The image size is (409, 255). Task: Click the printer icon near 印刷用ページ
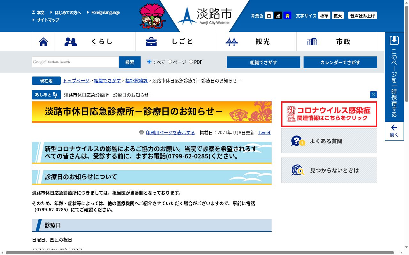[142, 132]
